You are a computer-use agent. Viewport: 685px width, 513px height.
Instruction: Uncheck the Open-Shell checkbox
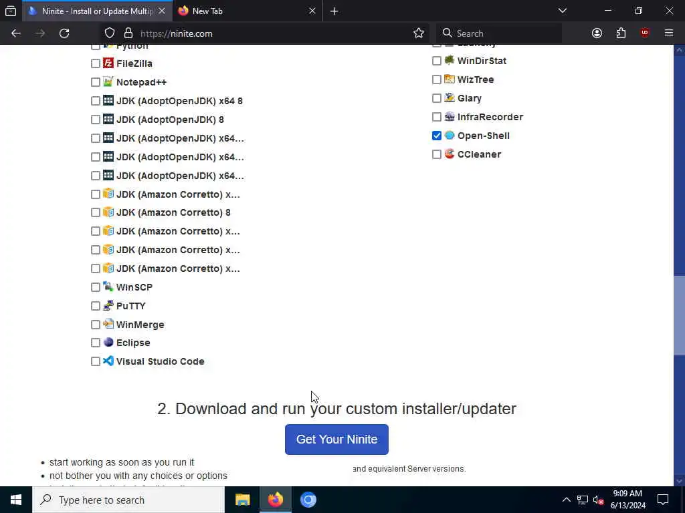(437, 136)
